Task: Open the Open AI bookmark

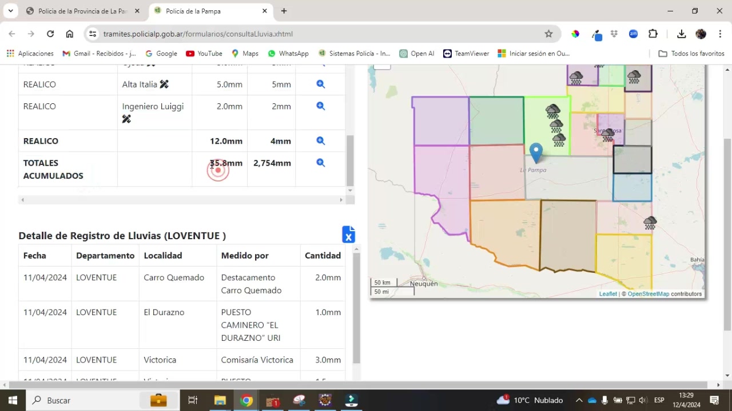Action: pyautogui.click(x=417, y=53)
